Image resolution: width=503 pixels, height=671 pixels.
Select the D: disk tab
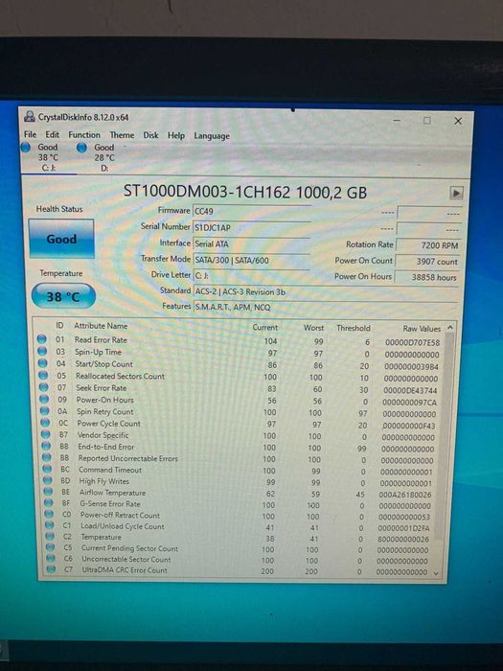pyautogui.click(x=103, y=157)
